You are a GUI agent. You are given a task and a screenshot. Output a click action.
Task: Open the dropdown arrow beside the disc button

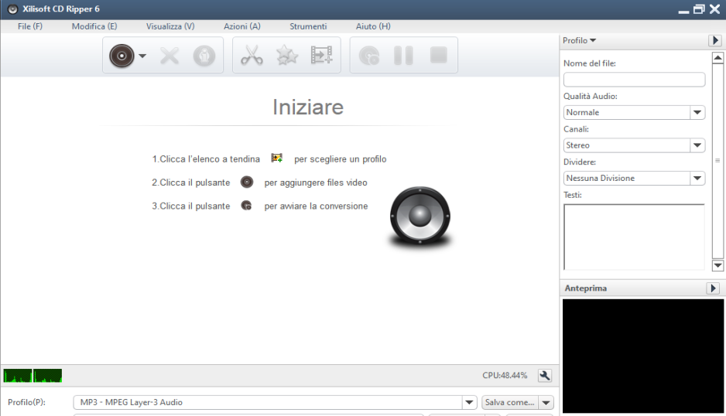pyautogui.click(x=142, y=56)
